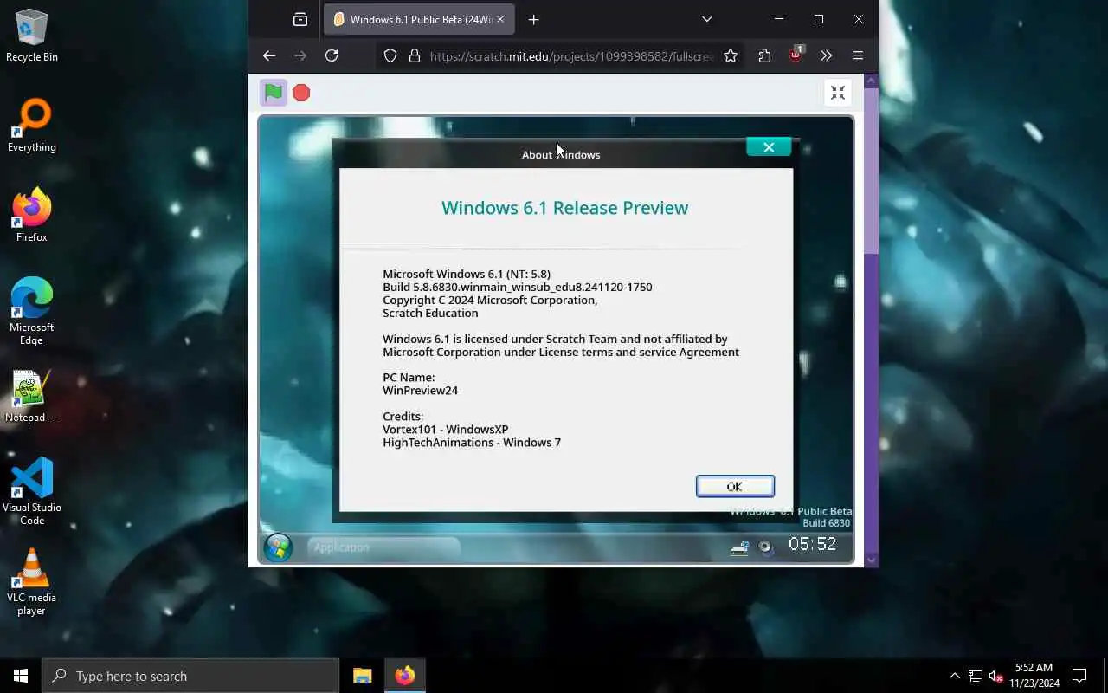This screenshot has width=1108, height=693.
Task: Go back in Firefox
Action: (x=269, y=55)
